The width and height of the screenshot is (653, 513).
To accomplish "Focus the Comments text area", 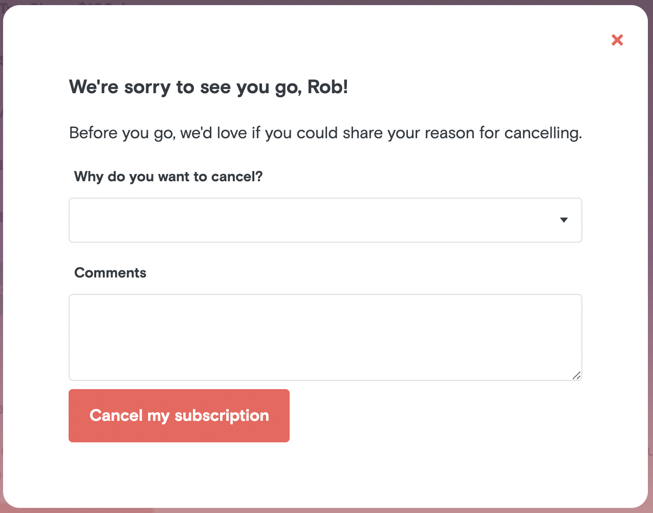I will 325,337.
